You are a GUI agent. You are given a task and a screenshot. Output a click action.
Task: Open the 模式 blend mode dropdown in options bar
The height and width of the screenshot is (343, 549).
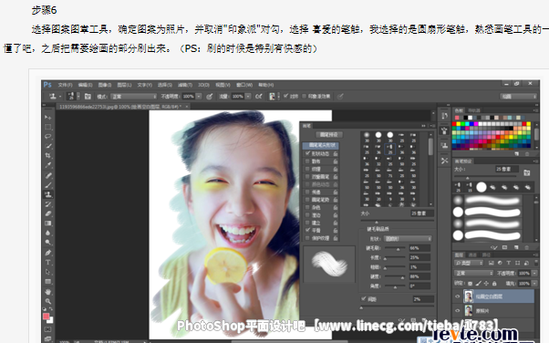click(134, 97)
